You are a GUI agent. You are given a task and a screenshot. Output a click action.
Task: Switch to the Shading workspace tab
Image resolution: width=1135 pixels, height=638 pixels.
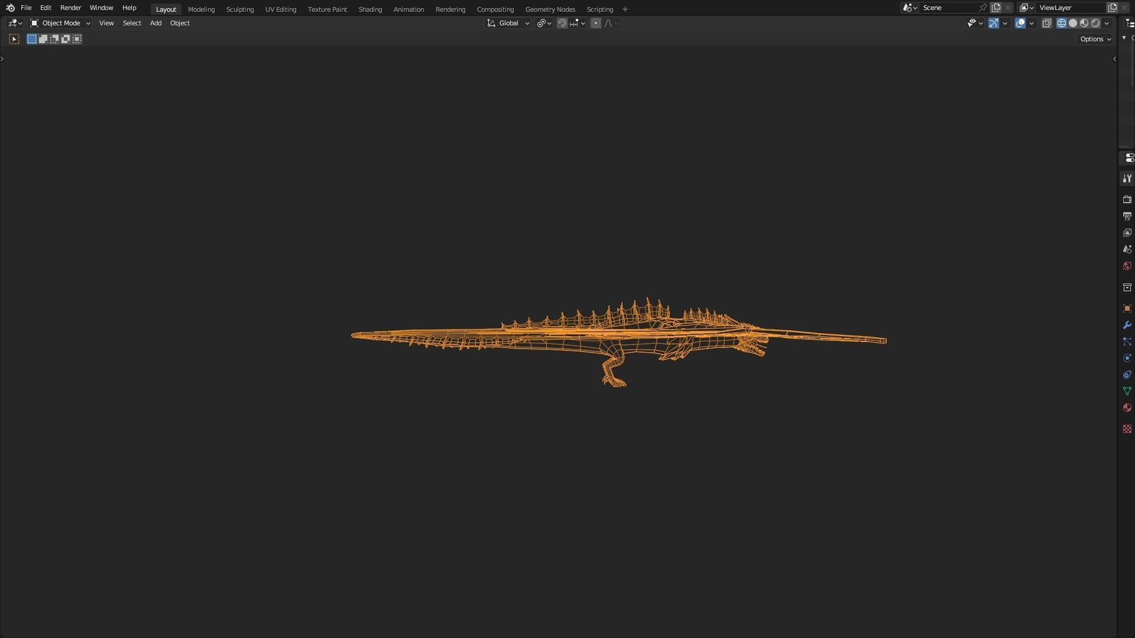[370, 9]
